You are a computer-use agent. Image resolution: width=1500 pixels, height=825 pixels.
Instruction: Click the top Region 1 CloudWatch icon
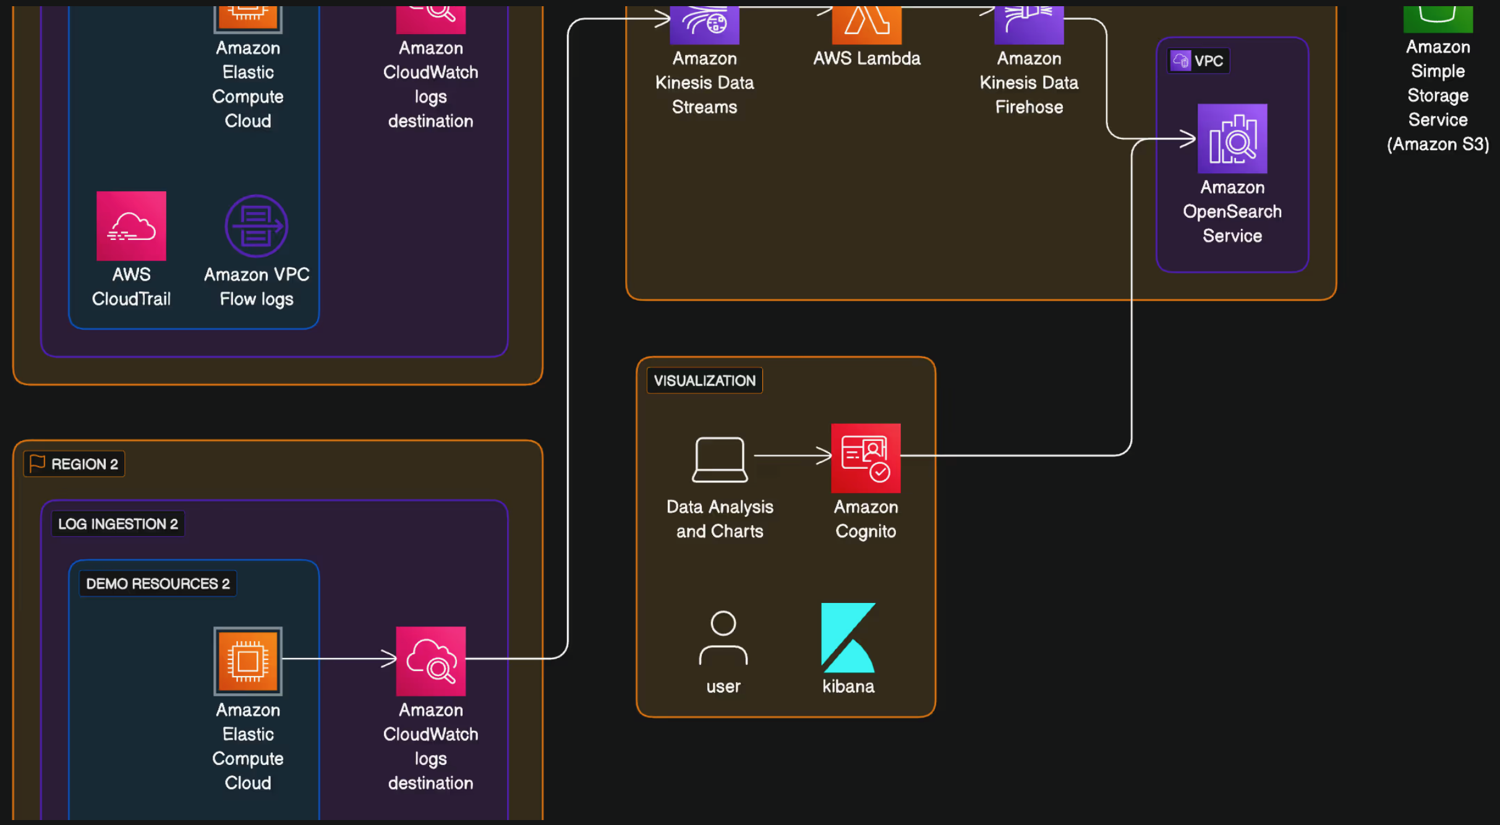[431, 20]
